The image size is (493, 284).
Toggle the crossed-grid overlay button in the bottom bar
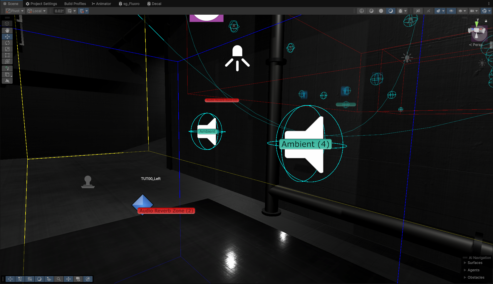click(x=30, y=279)
